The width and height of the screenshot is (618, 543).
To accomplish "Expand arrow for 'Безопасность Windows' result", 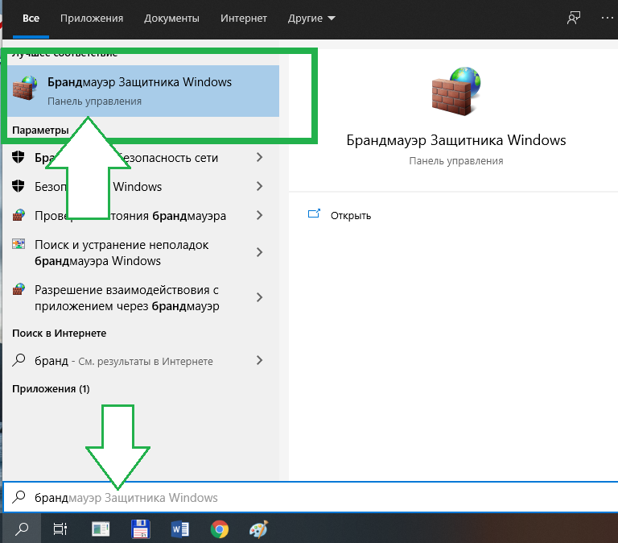I will coord(259,186).
